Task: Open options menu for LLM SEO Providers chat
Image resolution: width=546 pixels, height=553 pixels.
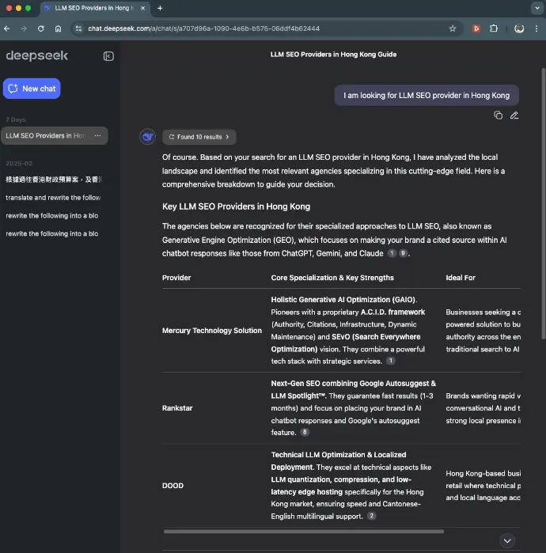Action: tap(97, 136)
